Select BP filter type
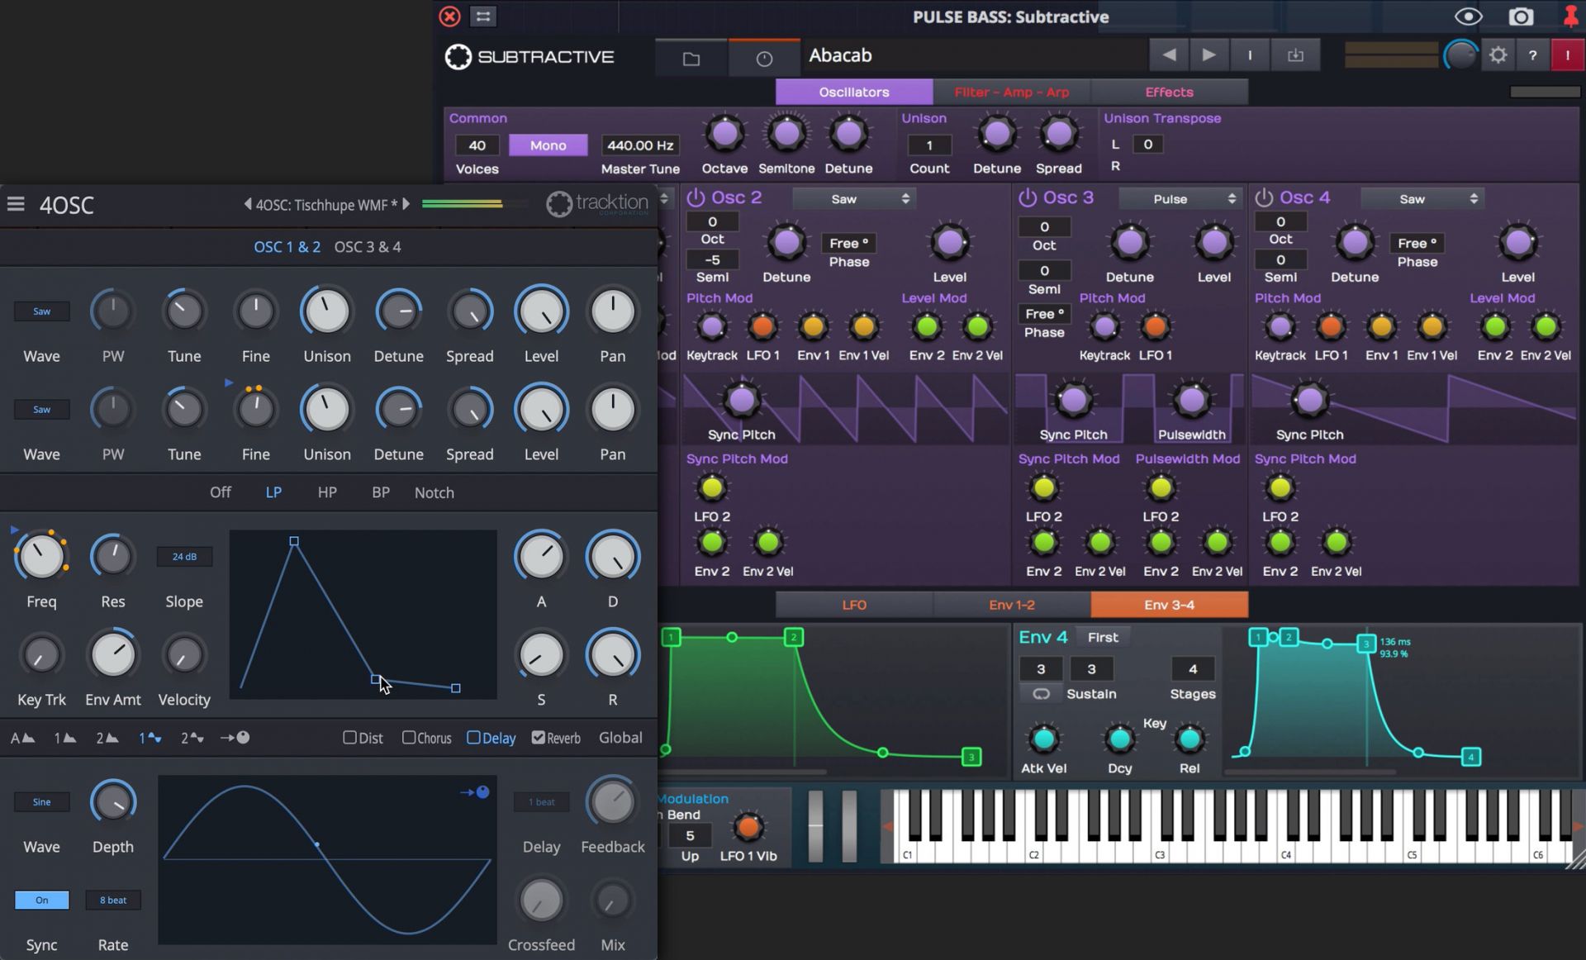1586x960 pixels. coord(380,492)
